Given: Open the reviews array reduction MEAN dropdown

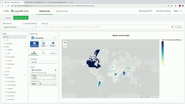Looking at the screenshot, I should point(43,78).
